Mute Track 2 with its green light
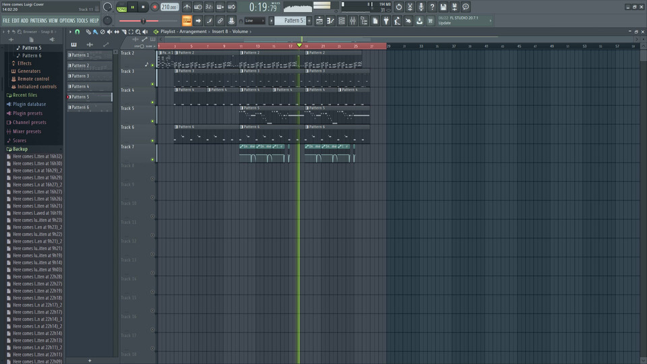 (152, 65)
